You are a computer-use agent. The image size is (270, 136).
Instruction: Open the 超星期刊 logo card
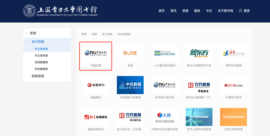(x=96, y=85)
